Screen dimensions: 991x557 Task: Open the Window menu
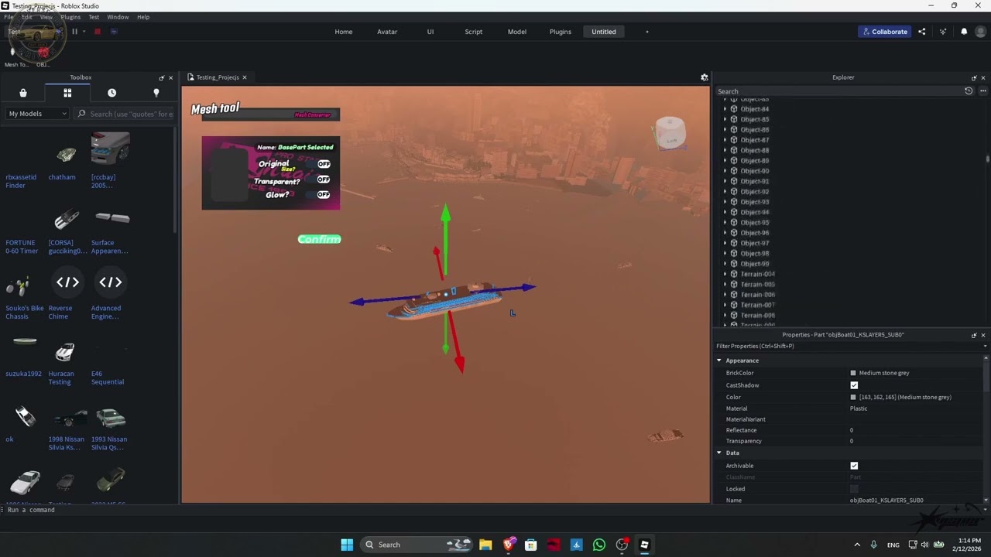point(118,17)
